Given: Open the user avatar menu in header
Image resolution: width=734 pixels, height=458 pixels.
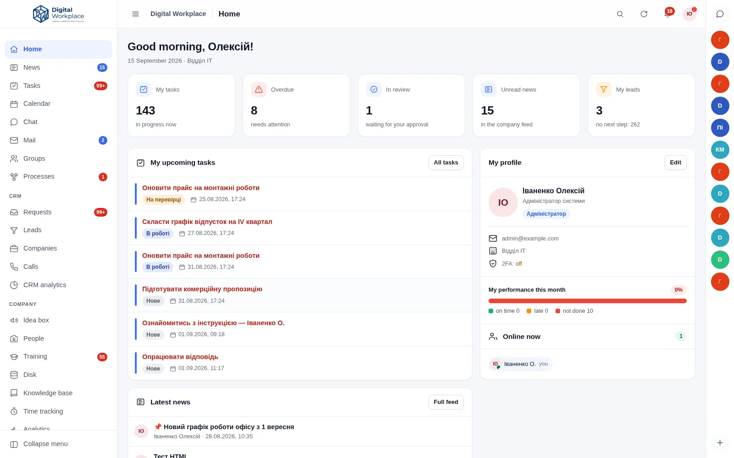Looking at the screenshot, I should 690,14.
